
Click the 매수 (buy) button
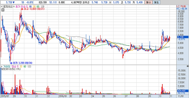[x=148, y=2]
